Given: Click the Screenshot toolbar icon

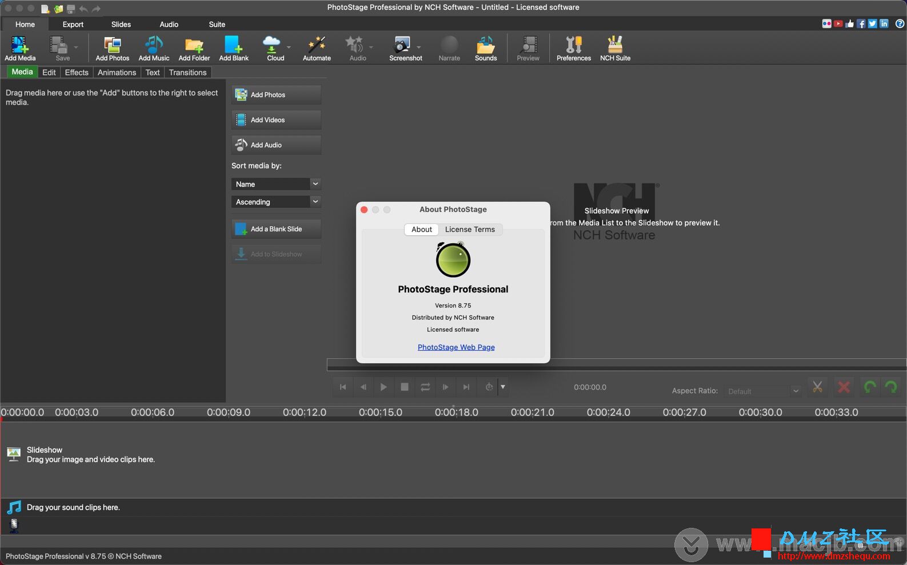Looking at the screenshot, I should [x=405, y=48].
